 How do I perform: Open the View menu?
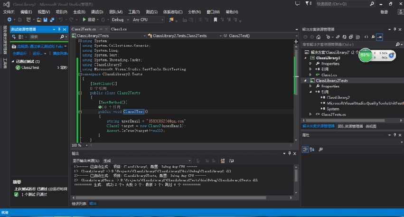tap(44, 12)
